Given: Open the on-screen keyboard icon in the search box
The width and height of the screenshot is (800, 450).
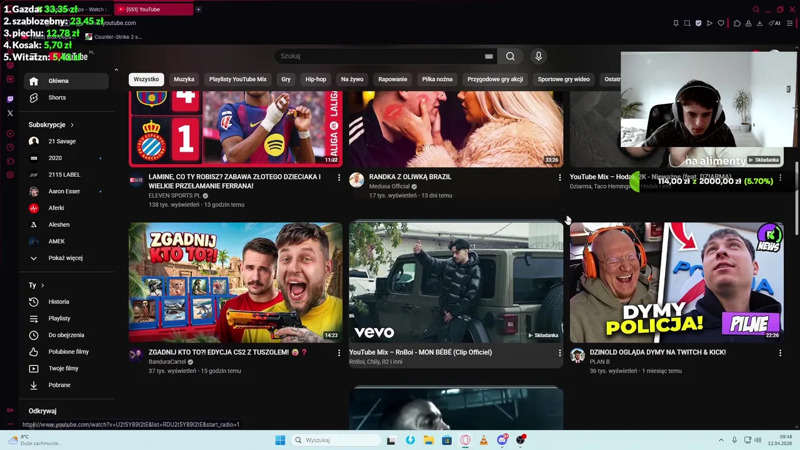Looking at the screenshot, I should click(x=489, y=56).
